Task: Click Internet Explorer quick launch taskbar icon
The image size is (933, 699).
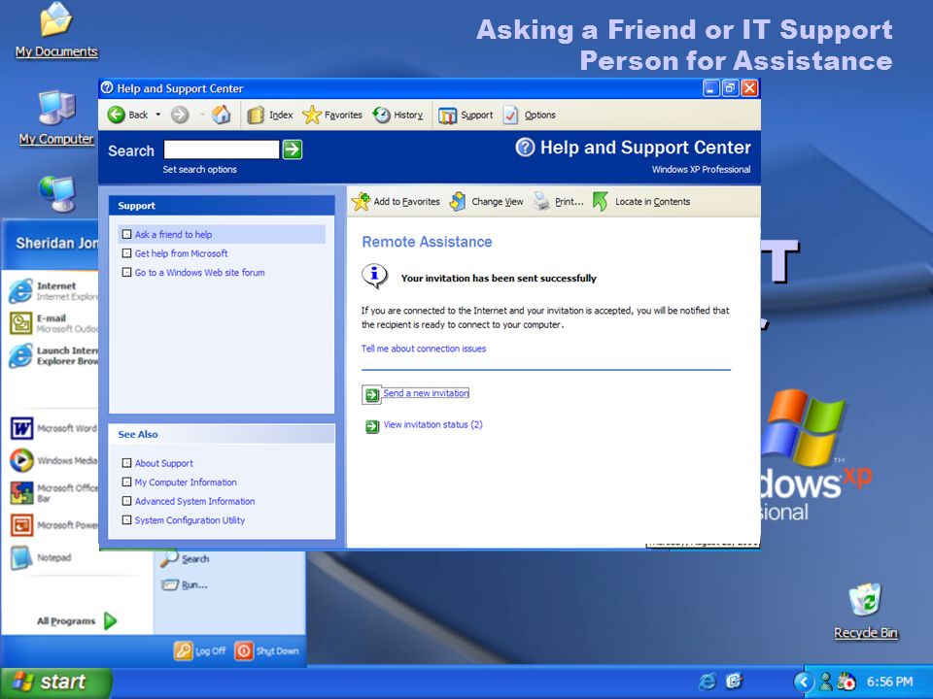Action: (708, 682)
